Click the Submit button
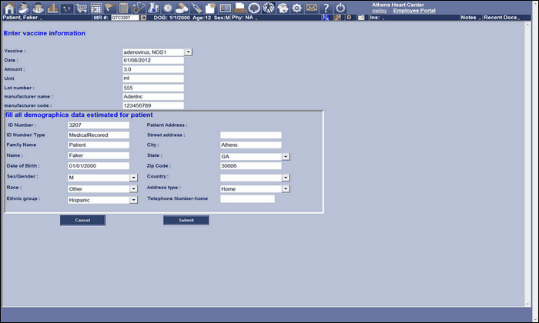Viewport: 539px width, 323px height. (186, 220)
